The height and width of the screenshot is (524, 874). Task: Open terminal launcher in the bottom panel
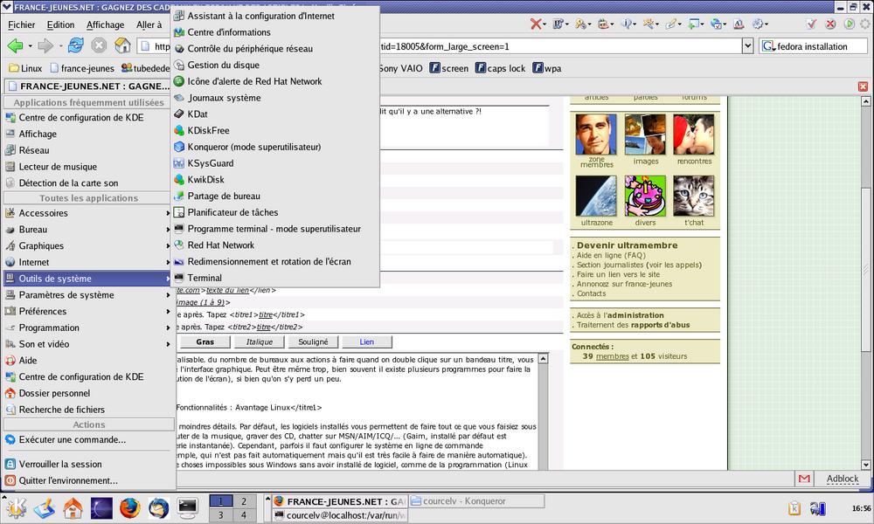click(x=187, y=507)
